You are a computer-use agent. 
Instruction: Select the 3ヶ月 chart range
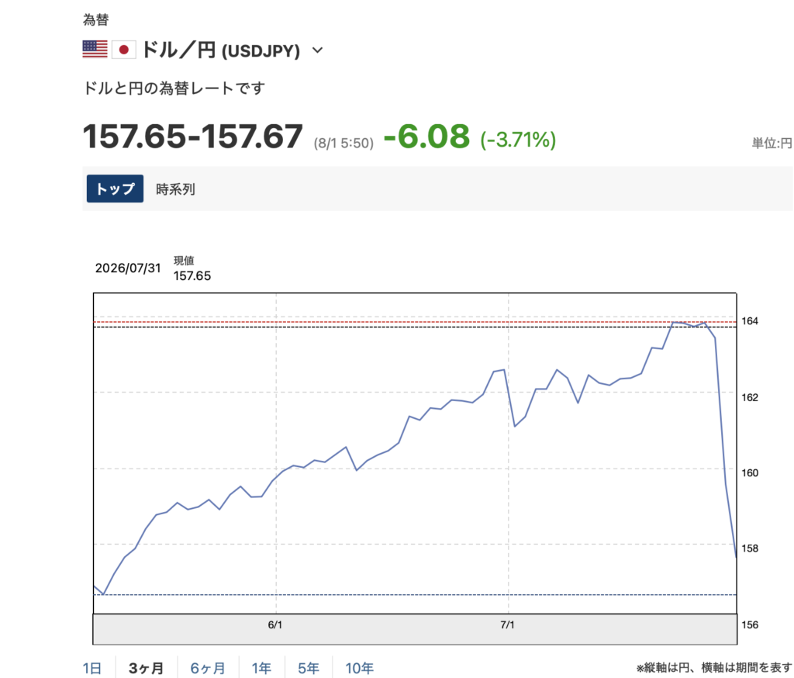146,668
